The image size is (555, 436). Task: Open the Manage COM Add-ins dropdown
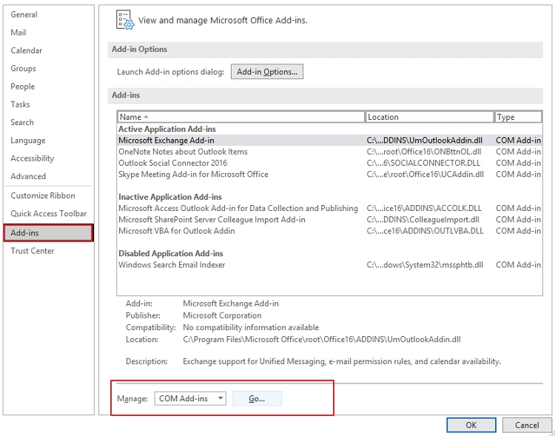(192, 398)
